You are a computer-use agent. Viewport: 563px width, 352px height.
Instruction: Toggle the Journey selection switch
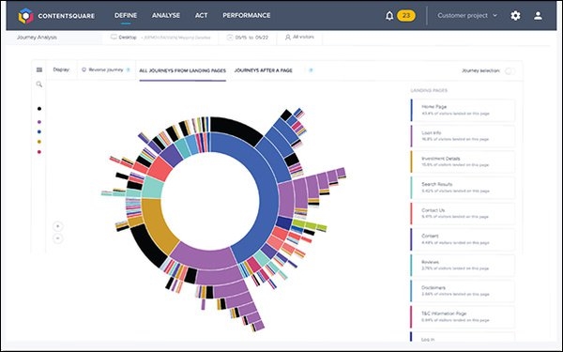click(510, 70)
